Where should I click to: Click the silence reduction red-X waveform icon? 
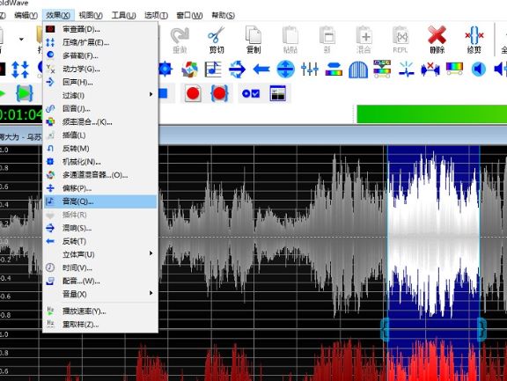click(430, 70)
